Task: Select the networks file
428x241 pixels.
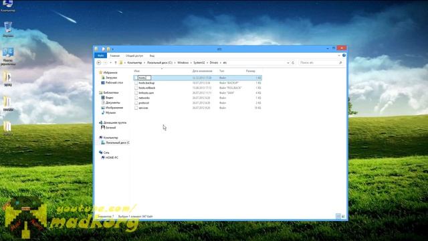Action: [x=144, y=98]
